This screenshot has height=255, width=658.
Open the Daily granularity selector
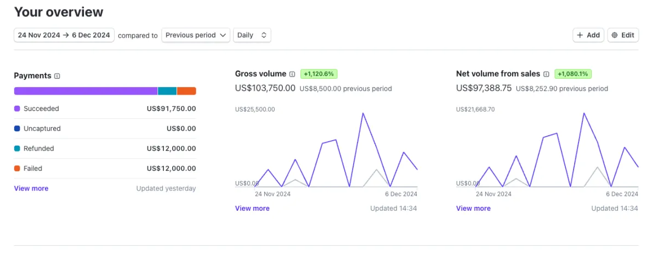[252, 35]
